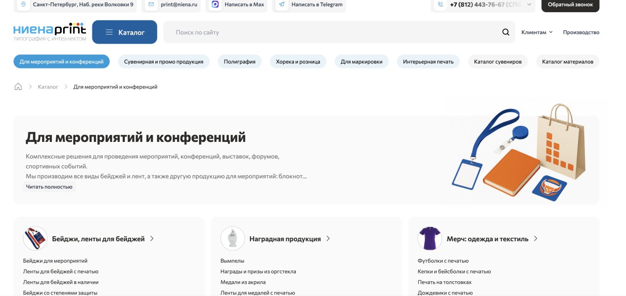Select the Для мероприятий и конференций tab

62,62
